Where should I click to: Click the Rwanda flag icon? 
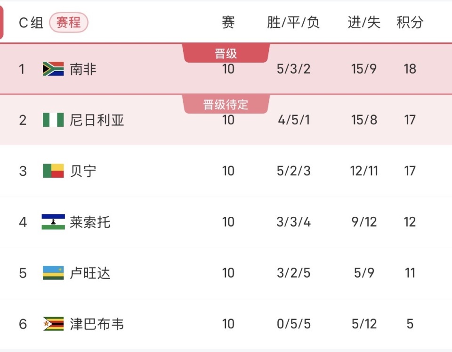53,273
